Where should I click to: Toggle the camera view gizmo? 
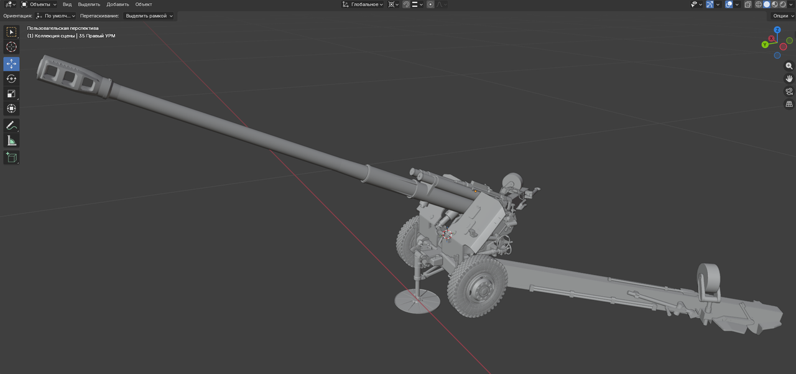[789, 91]
